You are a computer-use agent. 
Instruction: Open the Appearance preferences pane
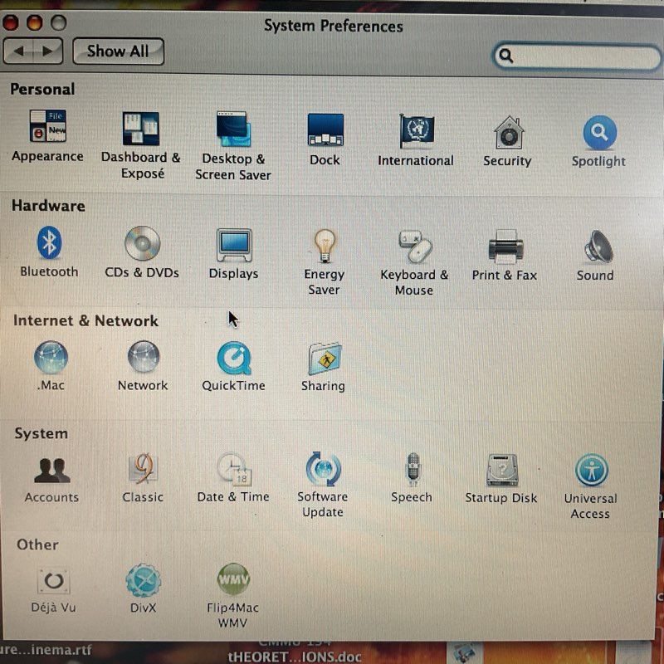coord(47,126)
